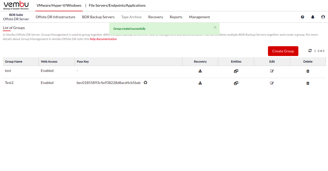Open recovery for the test group
The image size is (328, 171).
(200, 71)
